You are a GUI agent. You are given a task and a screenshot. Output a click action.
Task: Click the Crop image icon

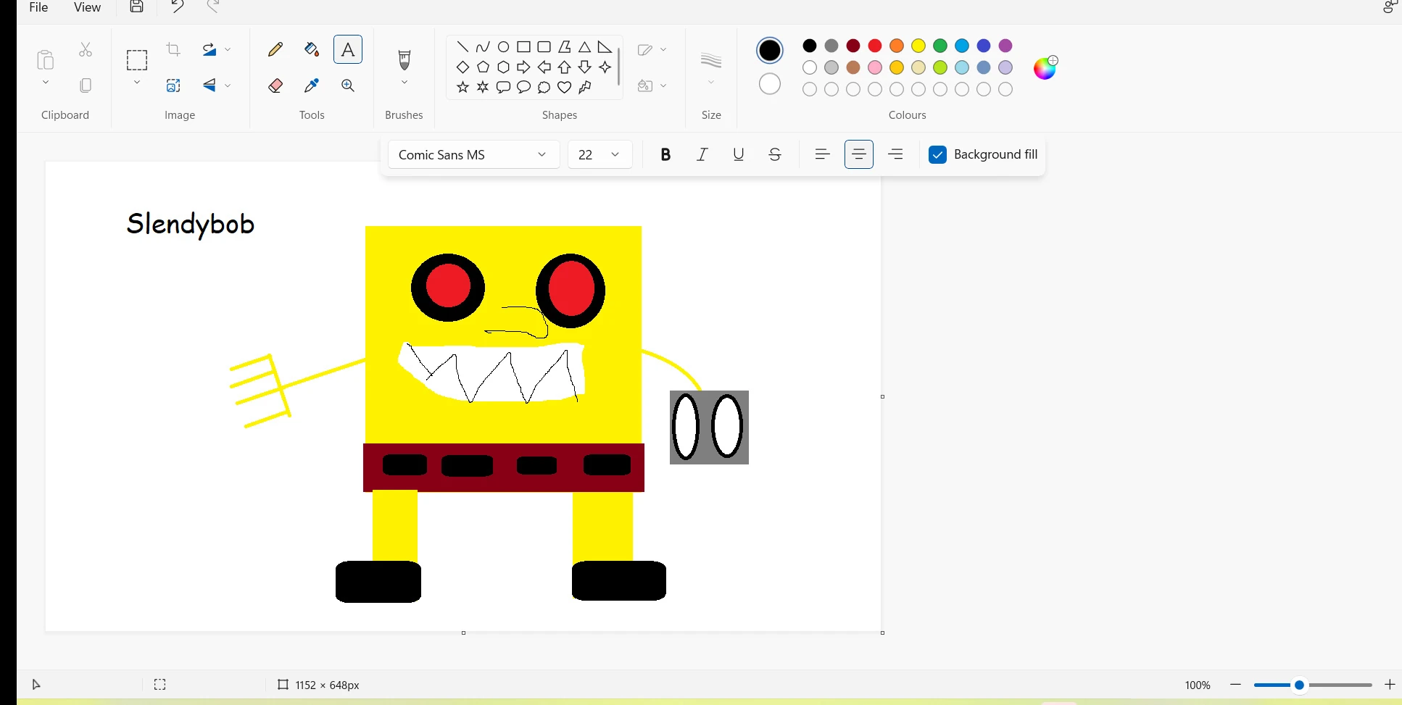[x=173, y=49]
